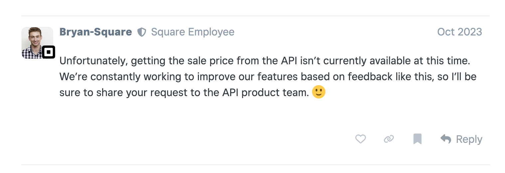Bookmark this post
Viewport: 505px width, 173px height.
point(417,139)
